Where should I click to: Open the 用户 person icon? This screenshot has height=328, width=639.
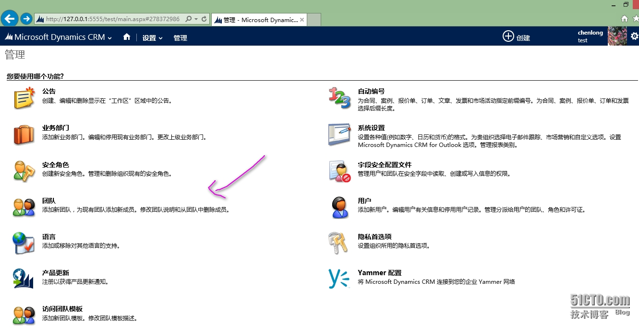click(339, 207)
